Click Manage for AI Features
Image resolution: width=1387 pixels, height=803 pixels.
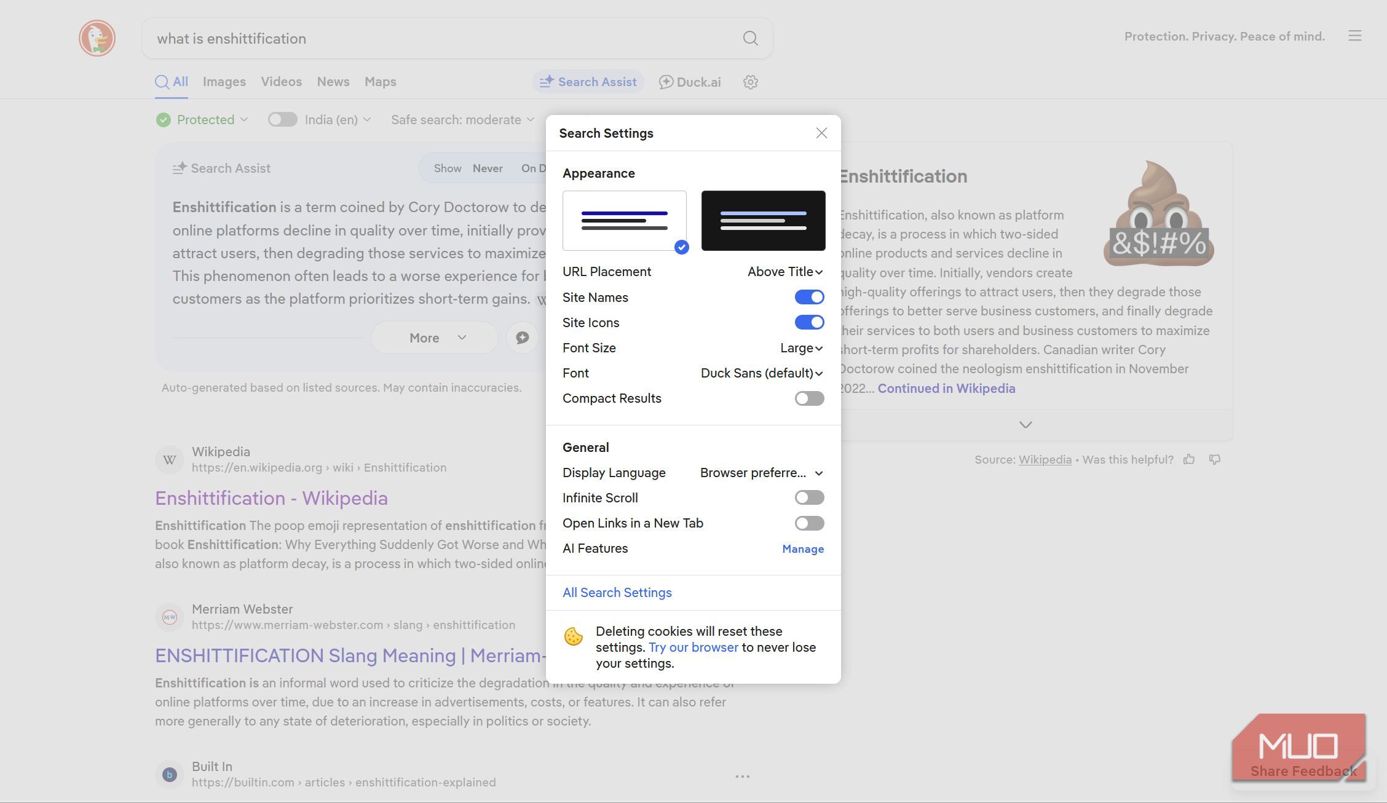[x=803, y=549]
